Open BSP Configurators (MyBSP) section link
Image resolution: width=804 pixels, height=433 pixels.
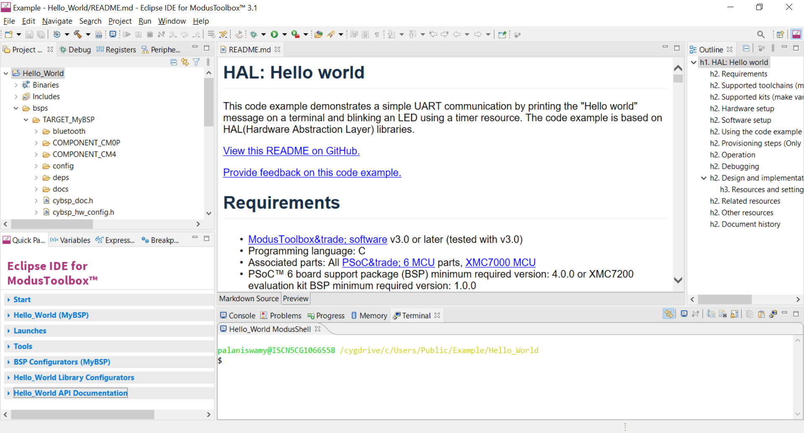pyautogui.click(x=62, y=362)
